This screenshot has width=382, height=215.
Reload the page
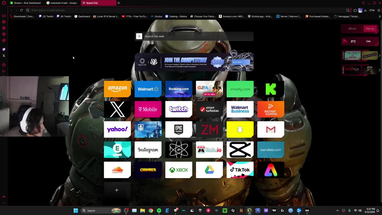21,10
